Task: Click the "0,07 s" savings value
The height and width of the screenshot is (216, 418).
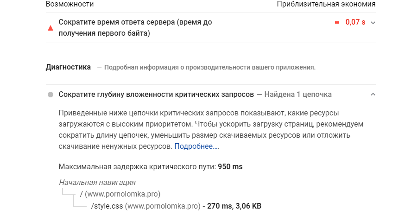Action: point(355,22)
